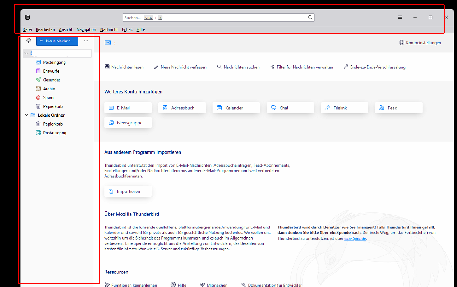Screen dimensions: 457x287
Task: Open the Nachricht menu
Action: (109, 29)
